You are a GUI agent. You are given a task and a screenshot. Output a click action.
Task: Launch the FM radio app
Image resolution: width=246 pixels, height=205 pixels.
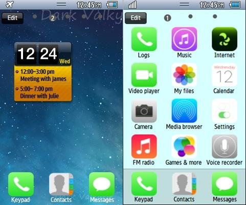coord(144,147)
